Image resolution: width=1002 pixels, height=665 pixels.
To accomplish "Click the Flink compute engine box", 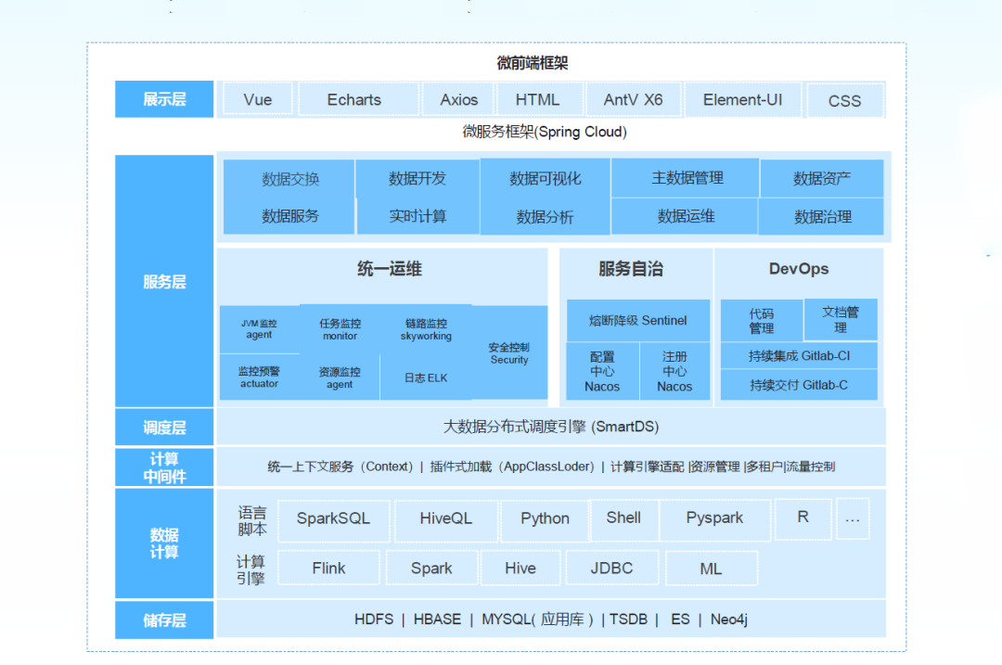I will (x=328, y=569).
